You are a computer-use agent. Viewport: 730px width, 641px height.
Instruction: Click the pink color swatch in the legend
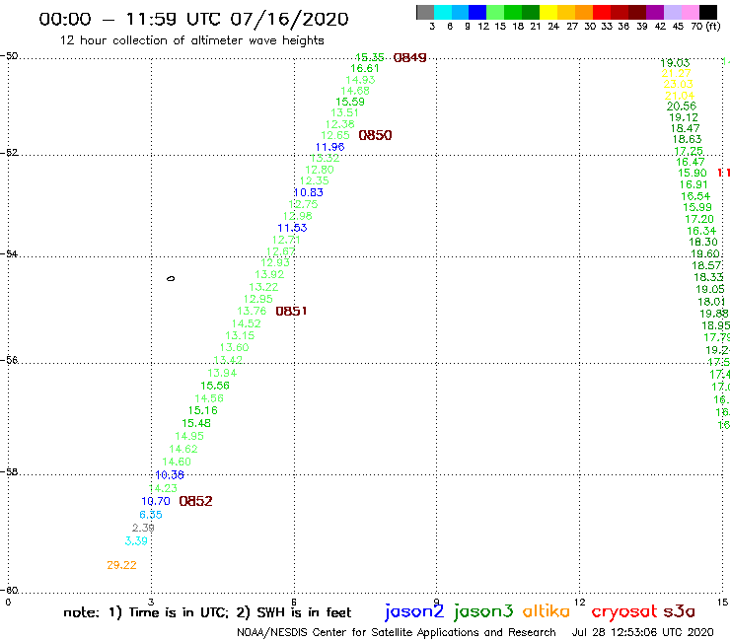click(691, 12)
